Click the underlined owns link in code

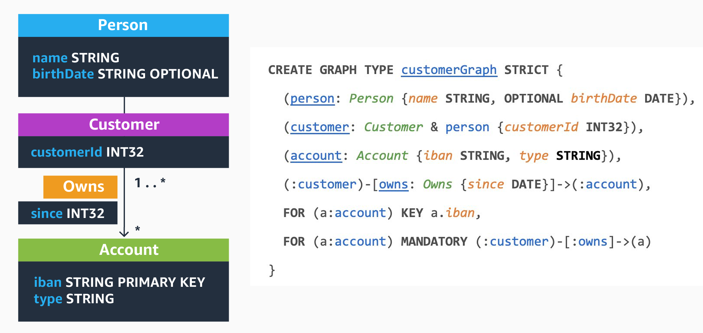pos(393,184)
